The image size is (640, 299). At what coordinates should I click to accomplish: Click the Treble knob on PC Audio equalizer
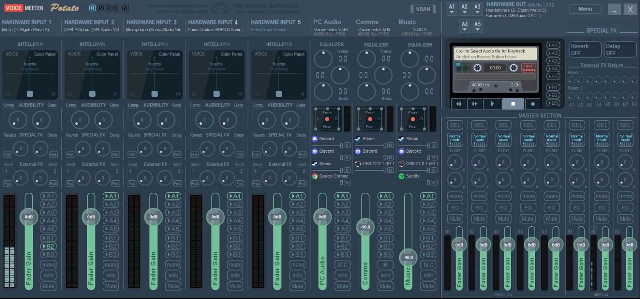pos(323,59)
